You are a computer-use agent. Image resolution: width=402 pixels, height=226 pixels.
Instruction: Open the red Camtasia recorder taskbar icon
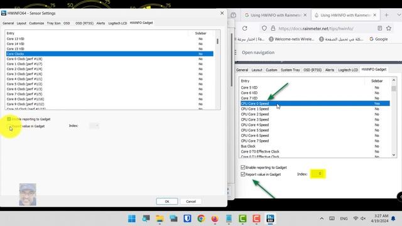pyautogui.click(x=256, y=218)
